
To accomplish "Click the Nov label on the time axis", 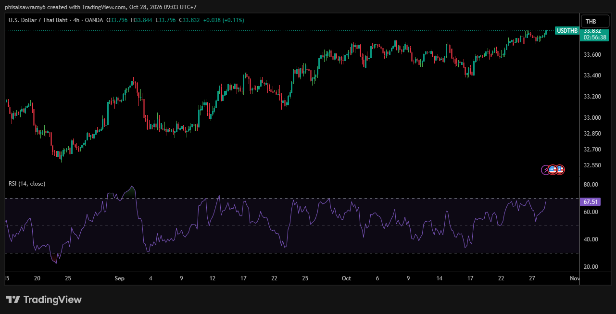I will click(x=574, y=278).
